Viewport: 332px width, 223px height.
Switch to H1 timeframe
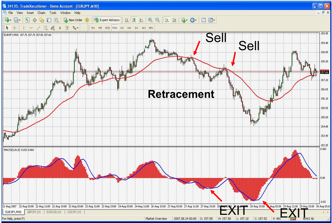point(122,28)
